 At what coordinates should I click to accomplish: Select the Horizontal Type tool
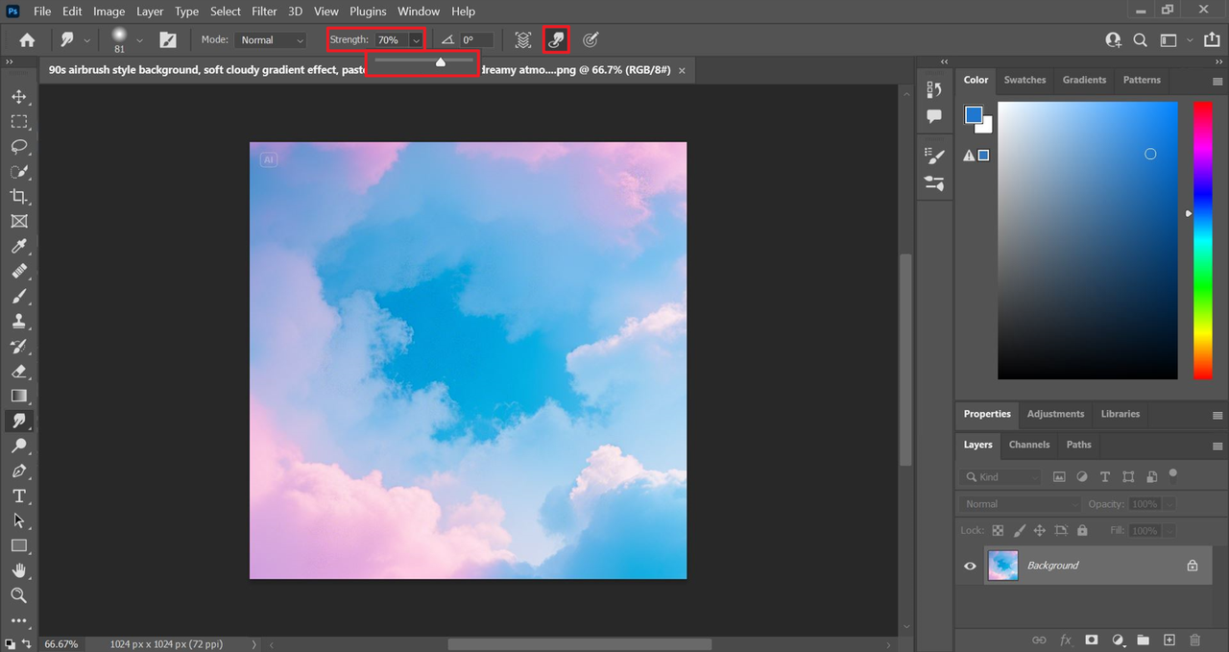click(x=18, y=496)
